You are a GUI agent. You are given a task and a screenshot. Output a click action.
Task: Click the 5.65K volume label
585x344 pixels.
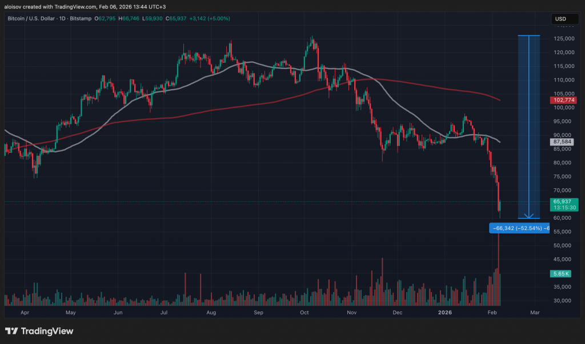[x=563, y=274]
